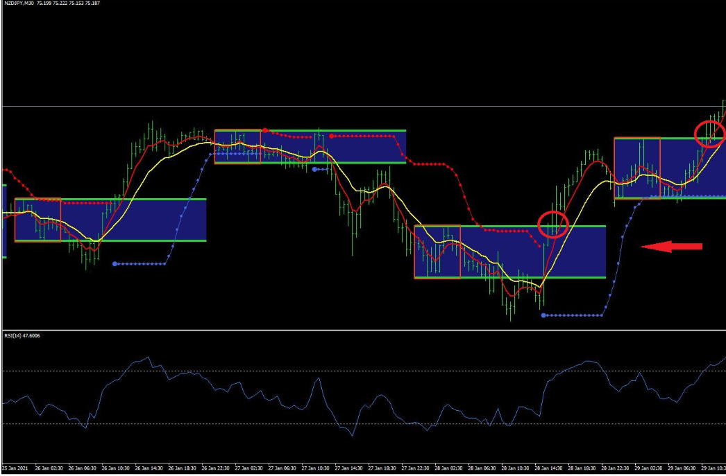Click the 26 Jan 18:30 time label
The height and width of the screenshot is (476, 726).
(183, 468)
